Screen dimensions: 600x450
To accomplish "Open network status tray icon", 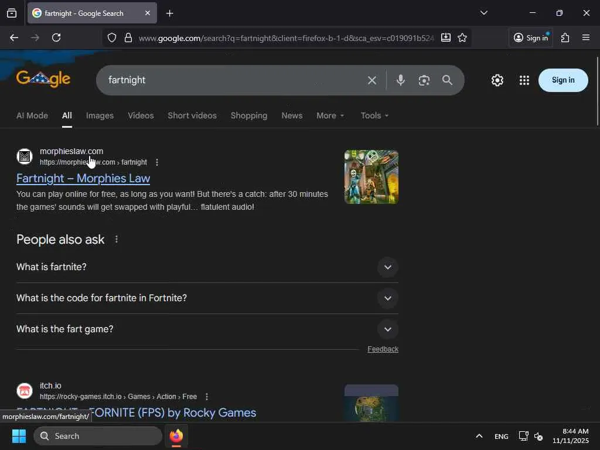I will pos(523,436).
